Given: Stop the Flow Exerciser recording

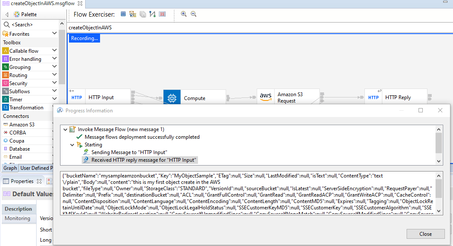Looking at the screenshot, I should (123, 14).
